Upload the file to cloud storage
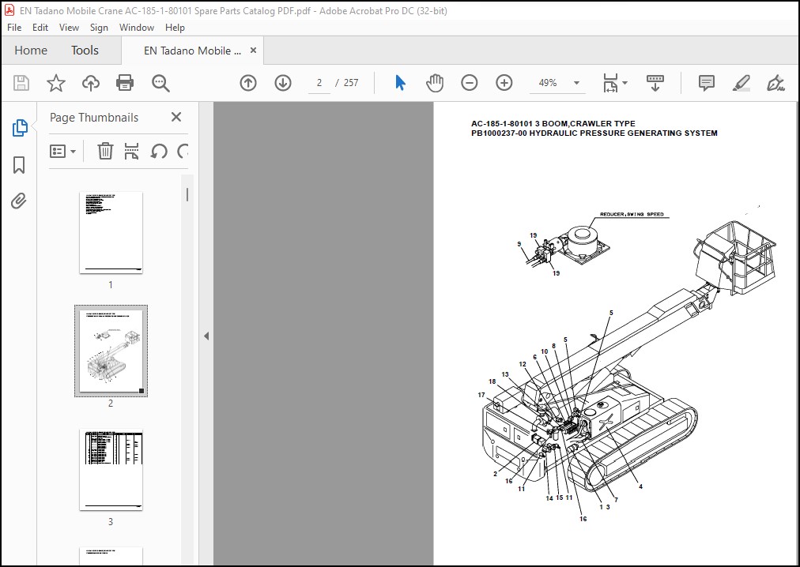 (x=91, y=83)
